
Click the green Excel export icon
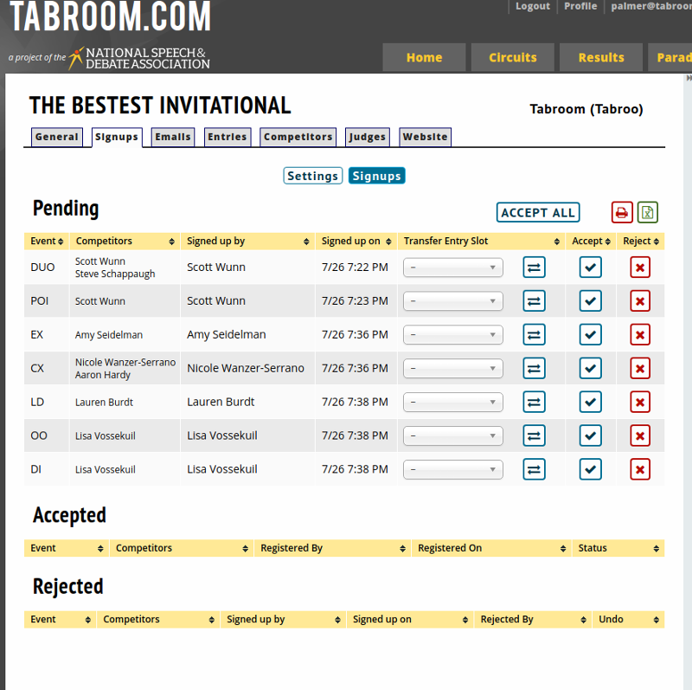pyautogui.click(x=648, y=212)
